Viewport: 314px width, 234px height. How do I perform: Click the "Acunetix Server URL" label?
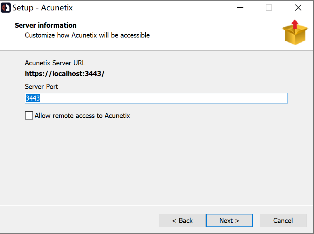(55, 63)
